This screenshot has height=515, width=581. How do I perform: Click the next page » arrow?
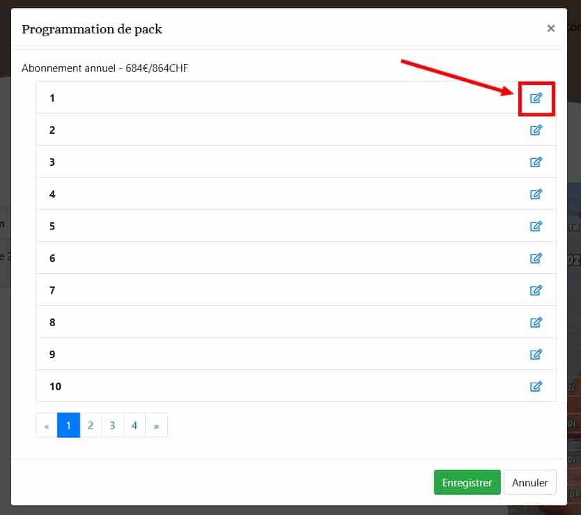coord(156,425)
